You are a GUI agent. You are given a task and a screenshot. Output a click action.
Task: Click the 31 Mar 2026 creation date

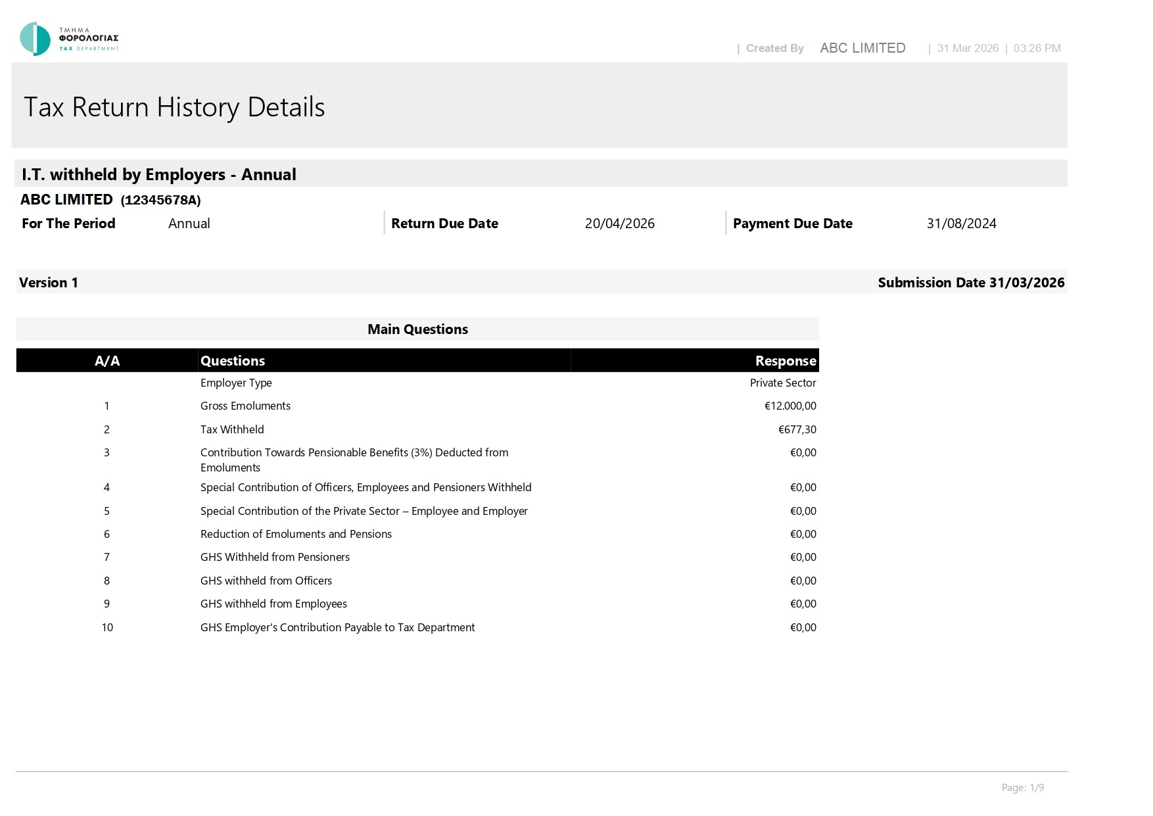click(968, 48)
